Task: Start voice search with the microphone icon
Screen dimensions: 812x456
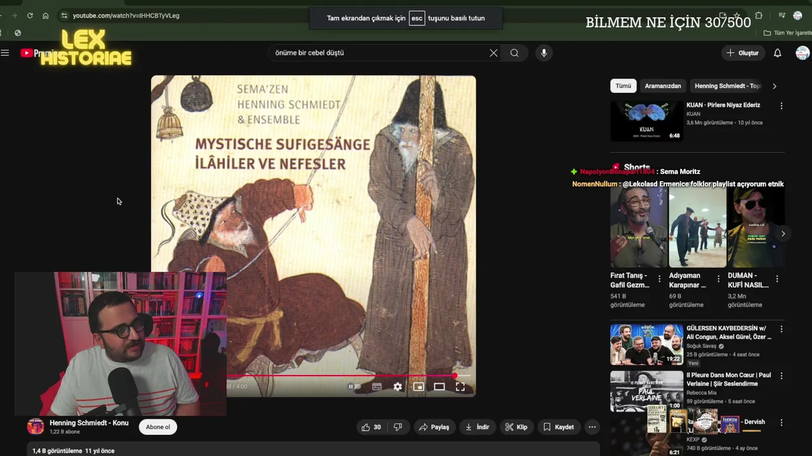Action: pos(544,53)
